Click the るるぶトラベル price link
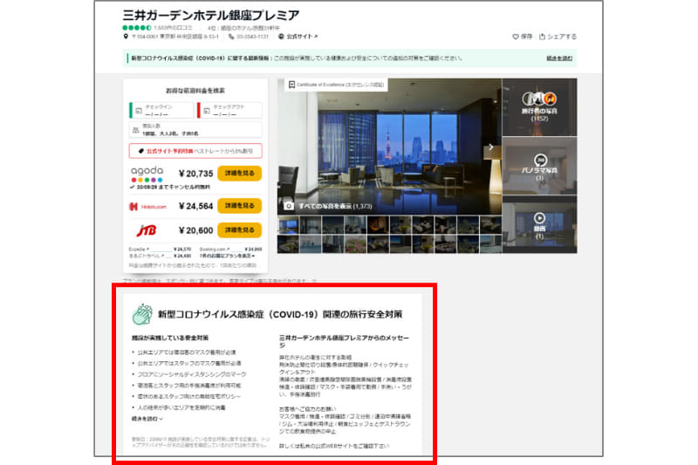698x465 pixels. 160,256
